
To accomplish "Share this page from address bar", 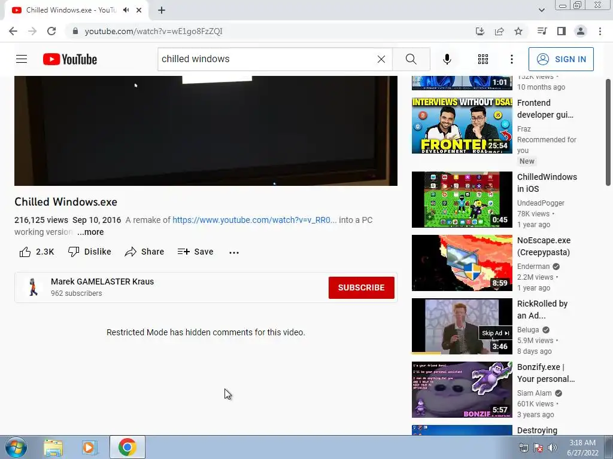I will click(499, 31).
